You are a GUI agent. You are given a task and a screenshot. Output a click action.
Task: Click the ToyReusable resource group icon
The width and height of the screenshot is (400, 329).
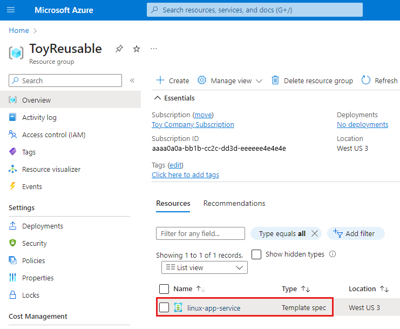click(x=16, y=53)
